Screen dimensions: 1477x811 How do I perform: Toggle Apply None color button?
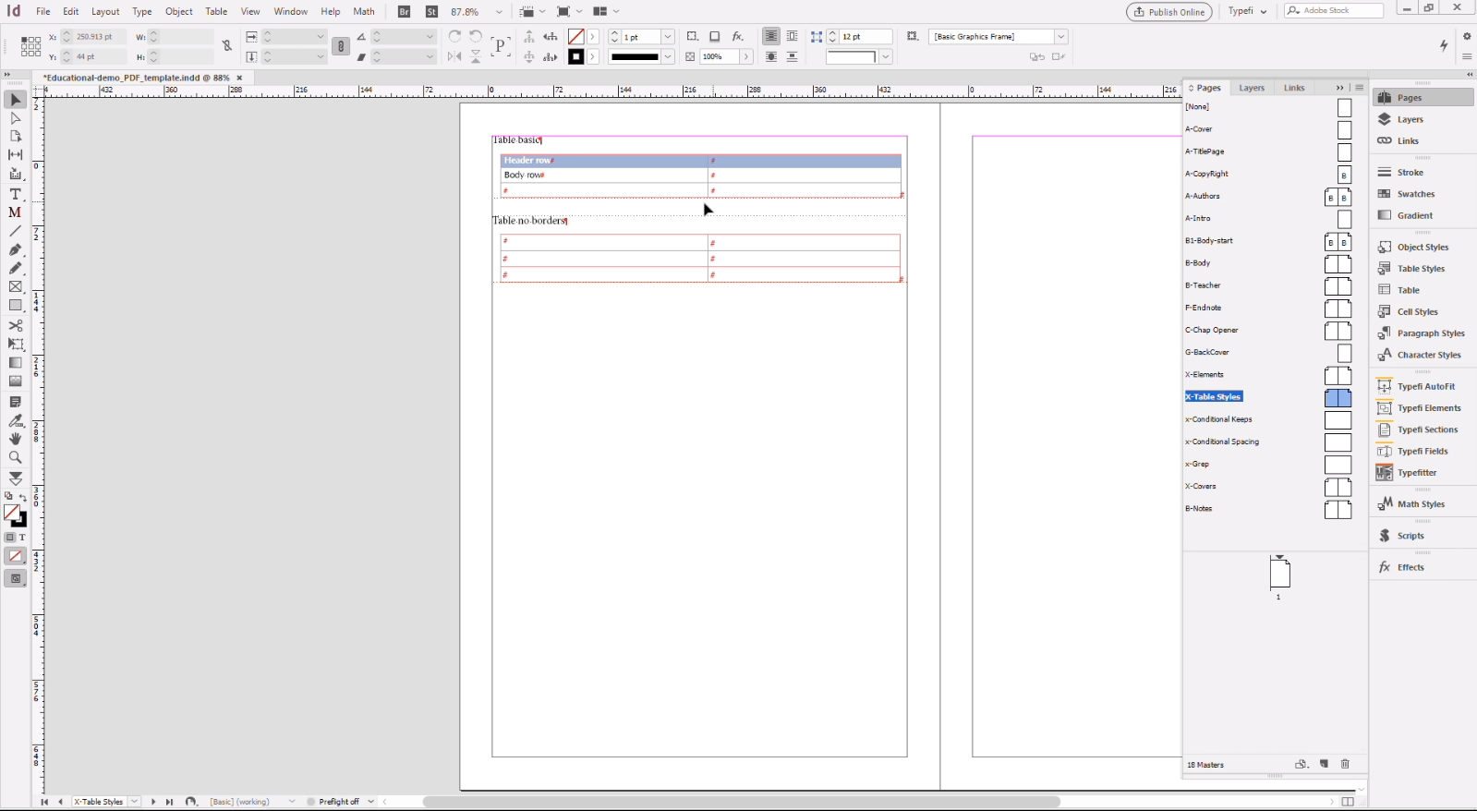click(15, 556)
